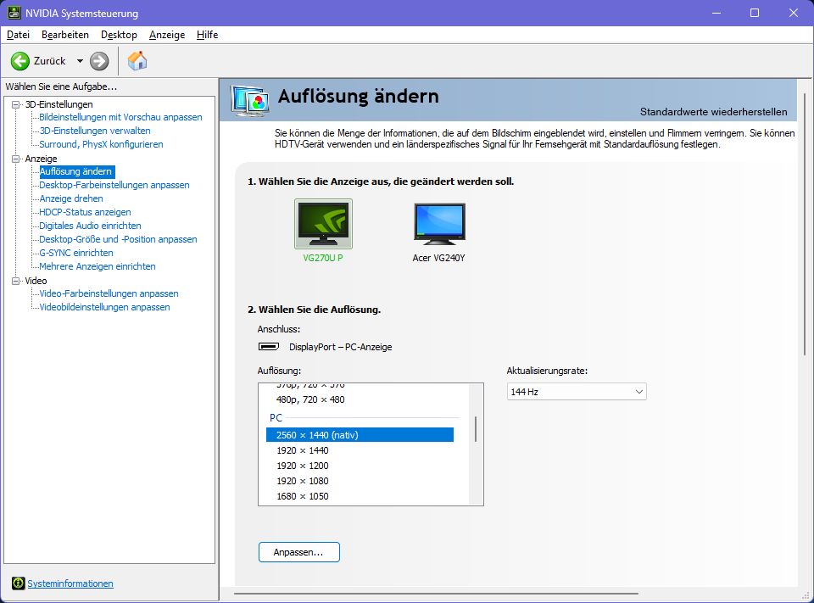
Task: Collapse the 3D-Einstellungen tree node
Action: point(15,104)
